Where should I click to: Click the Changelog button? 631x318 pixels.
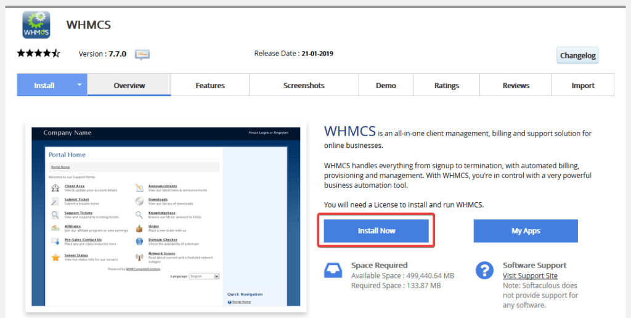point(577,55)
